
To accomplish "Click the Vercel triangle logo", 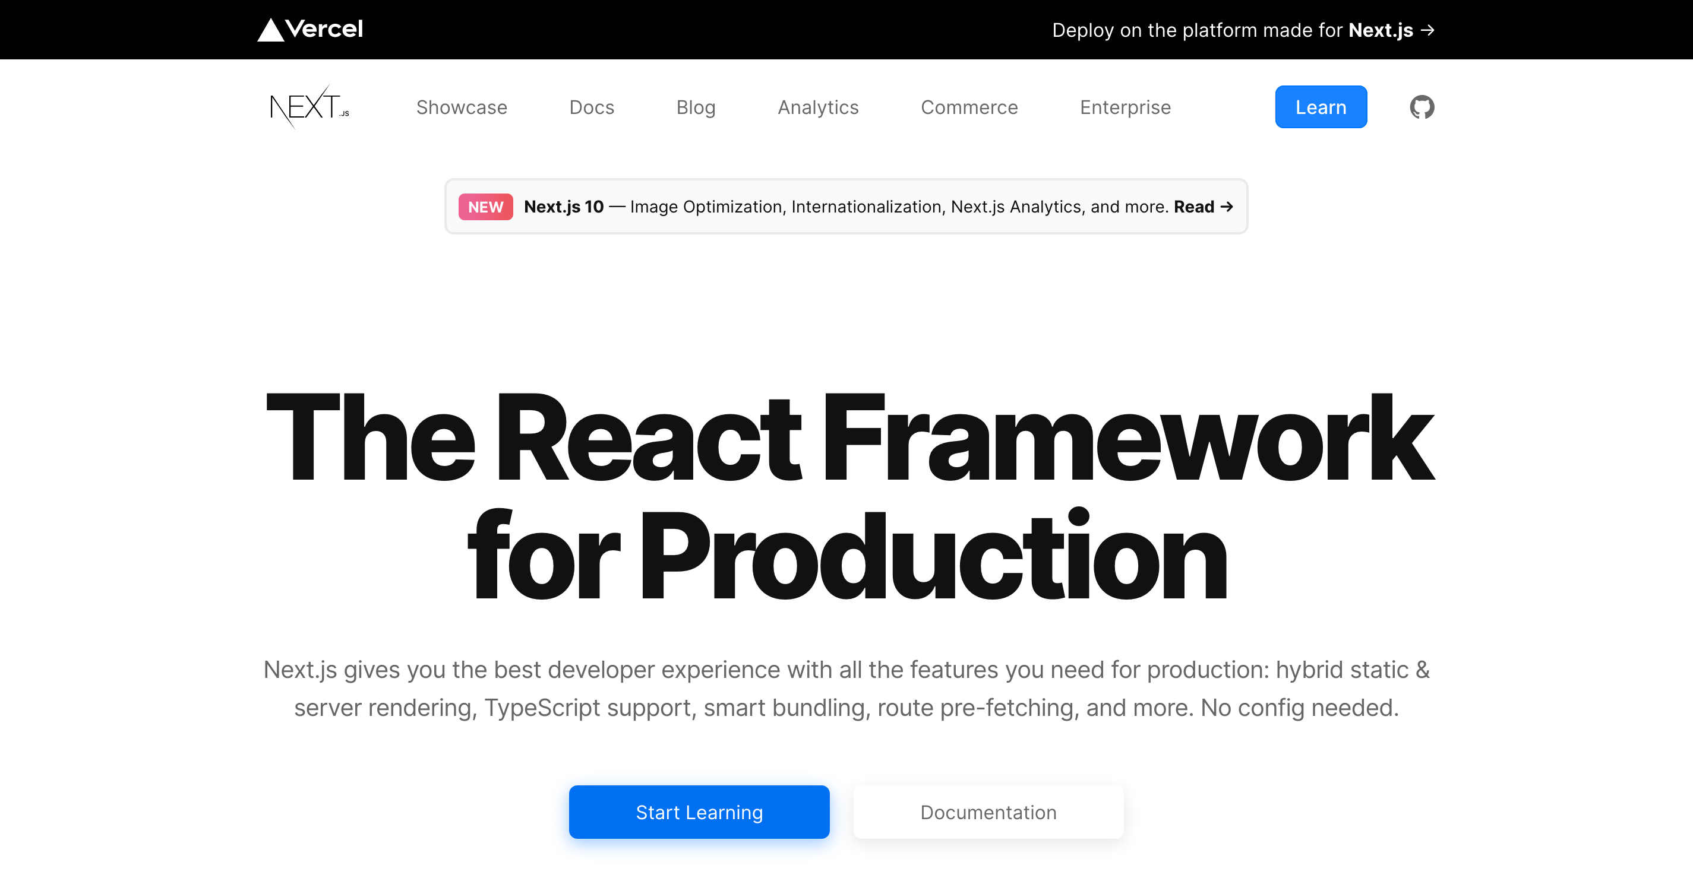I will tap(270, 30).
